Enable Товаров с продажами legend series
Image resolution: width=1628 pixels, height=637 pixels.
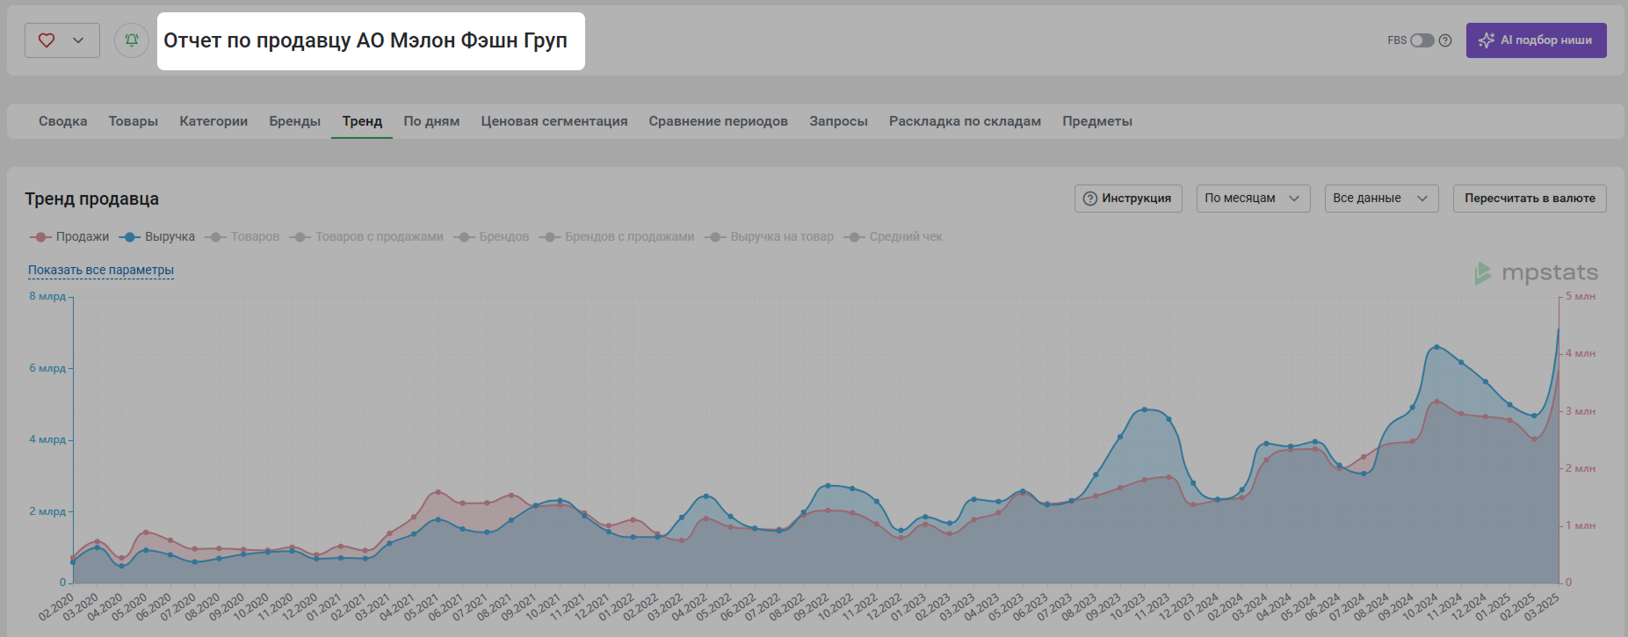366,237
